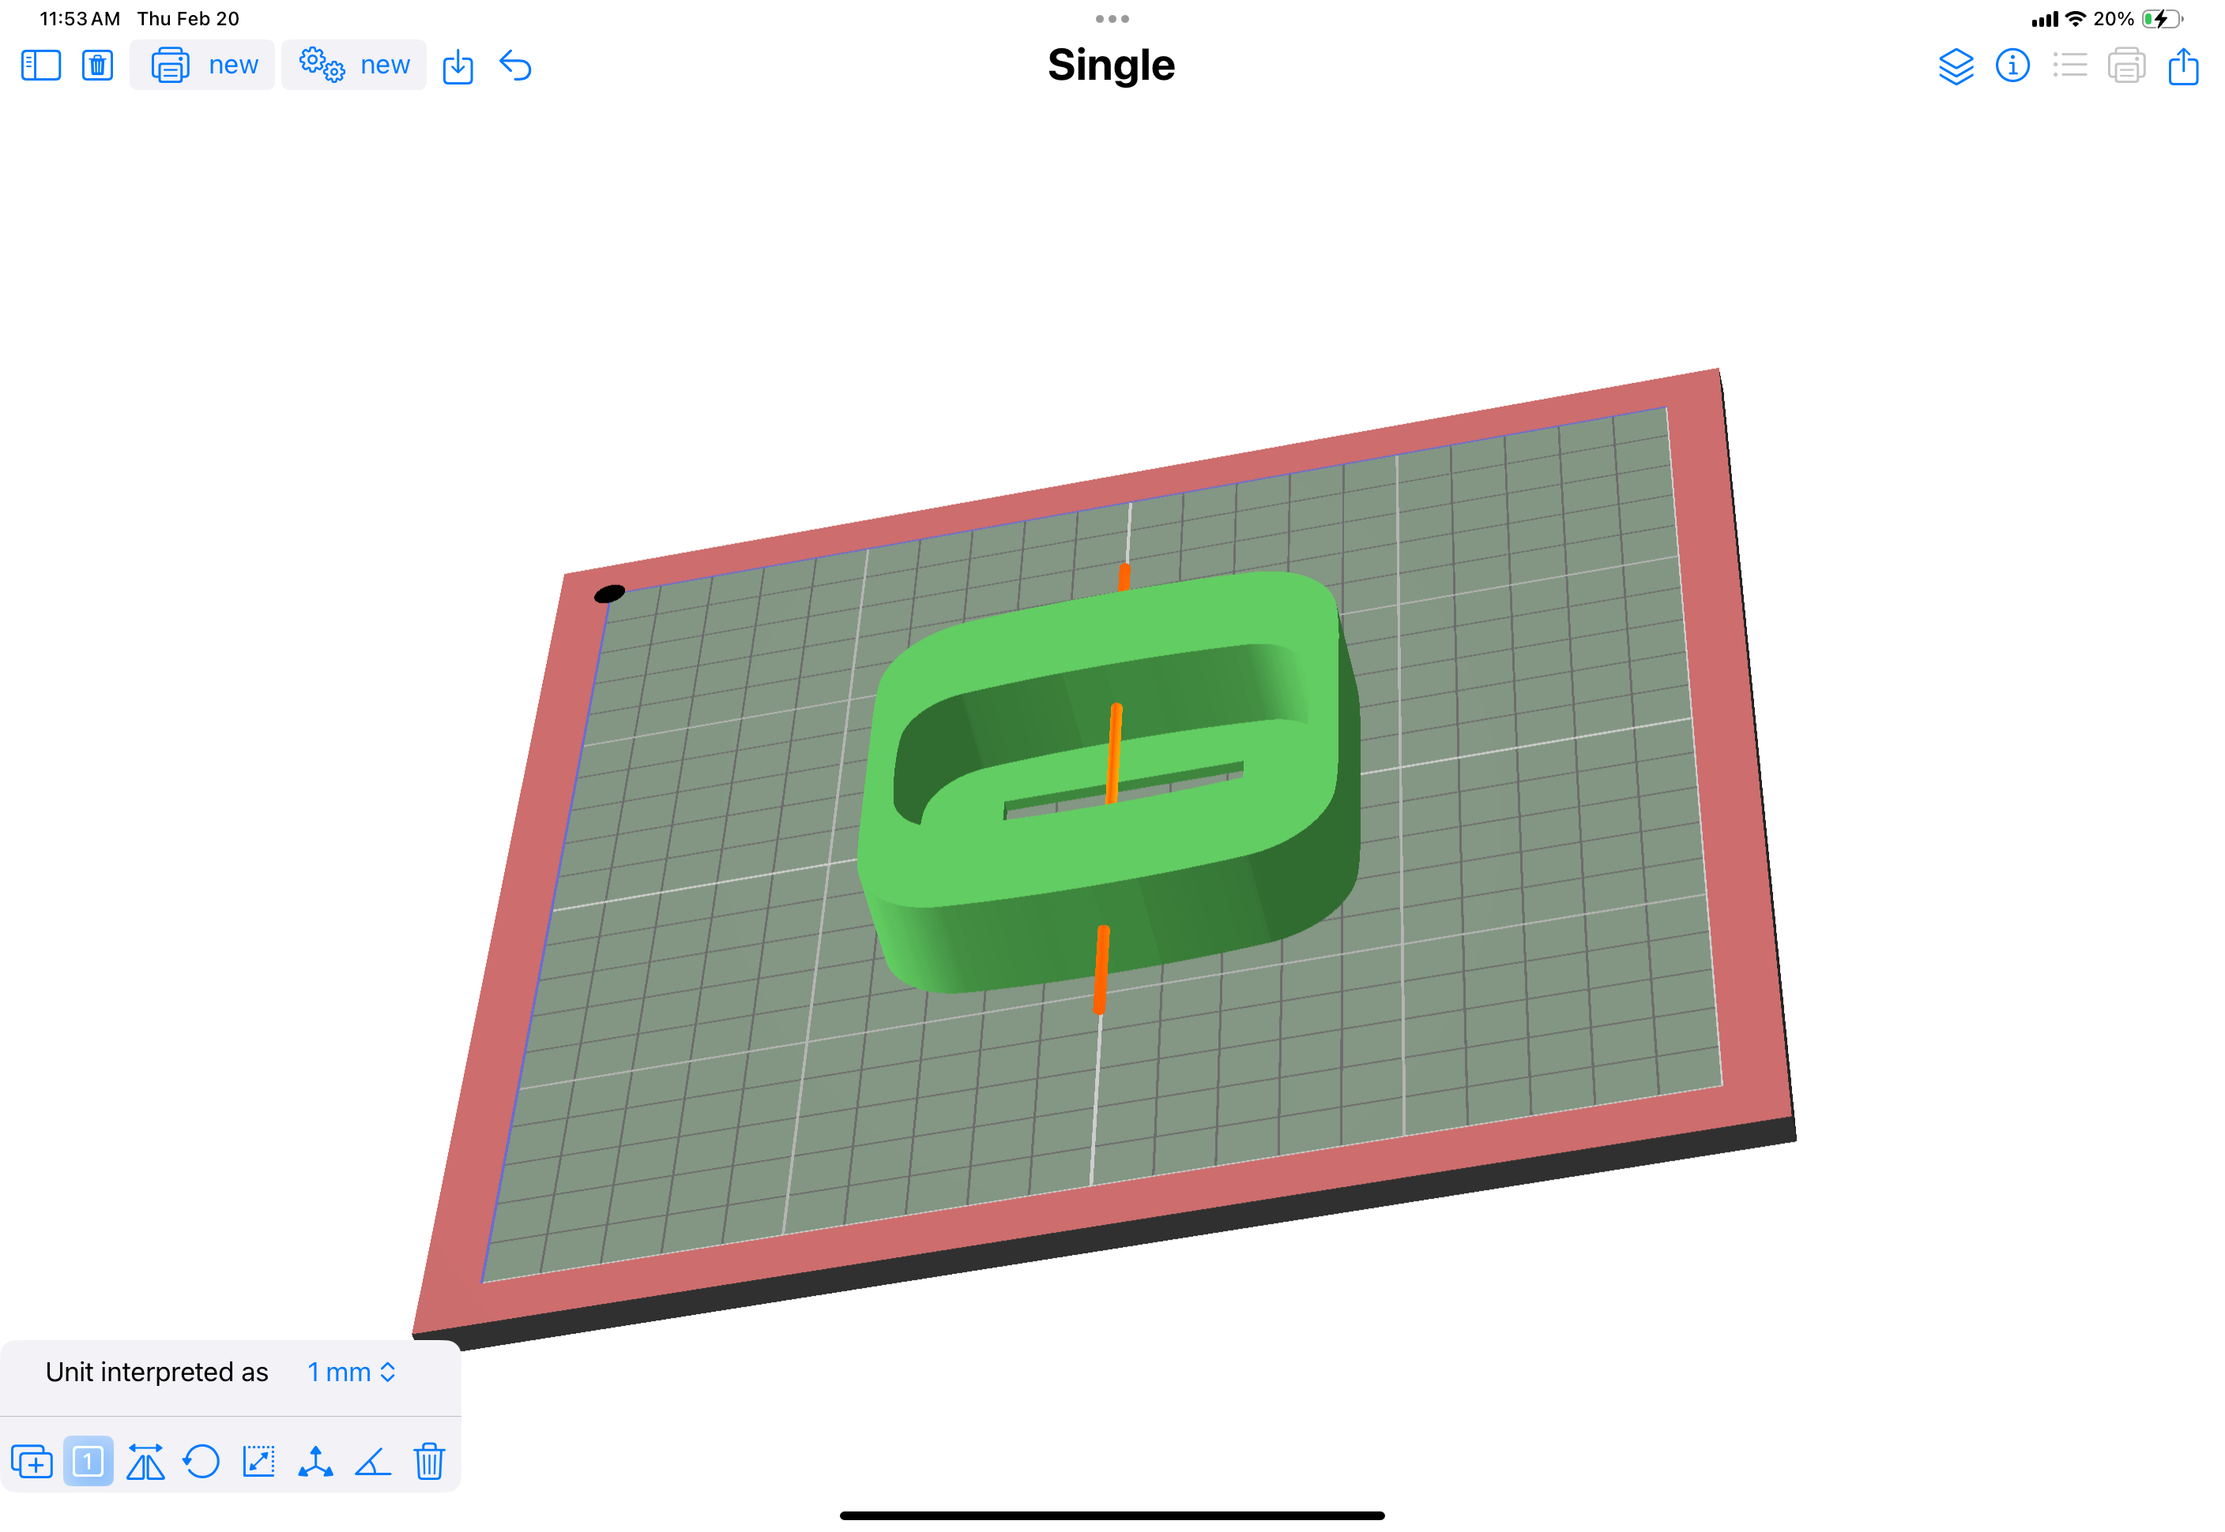Click the add/duplicate object icon

(x=32, y=1462)
